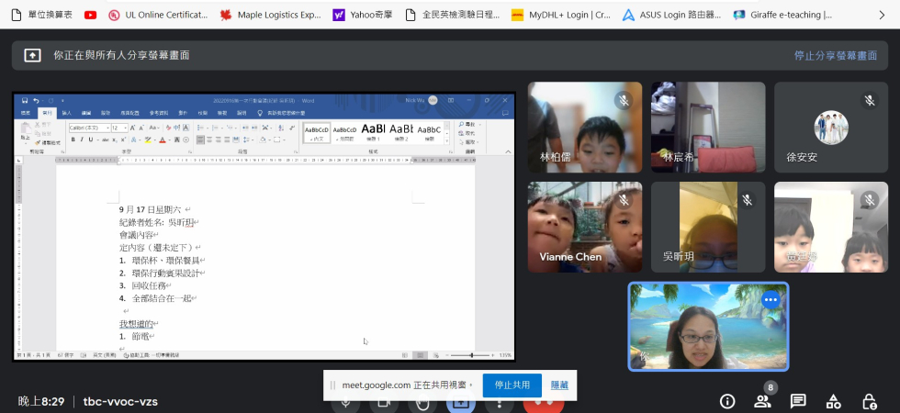Click the save icon in Word
Viewport: 900px width, 413px height.
pyautogui.click(x=24, y=101)
